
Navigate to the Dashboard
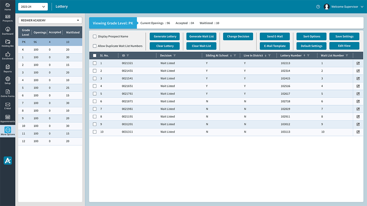[x=7, y=31]
